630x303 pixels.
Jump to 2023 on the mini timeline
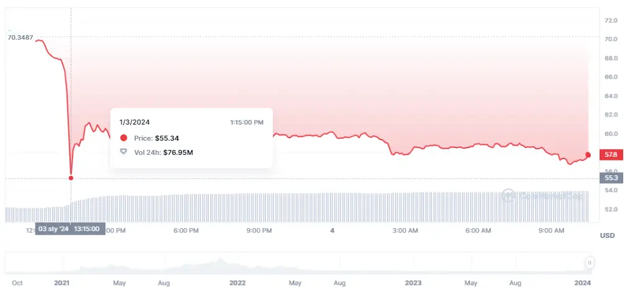pos(413,283)
